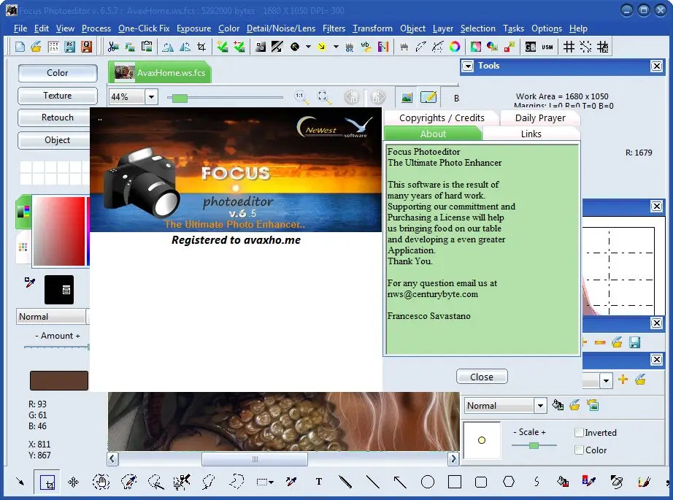Open the Normal blend mode dropdown in brush panel

(540, 406)
